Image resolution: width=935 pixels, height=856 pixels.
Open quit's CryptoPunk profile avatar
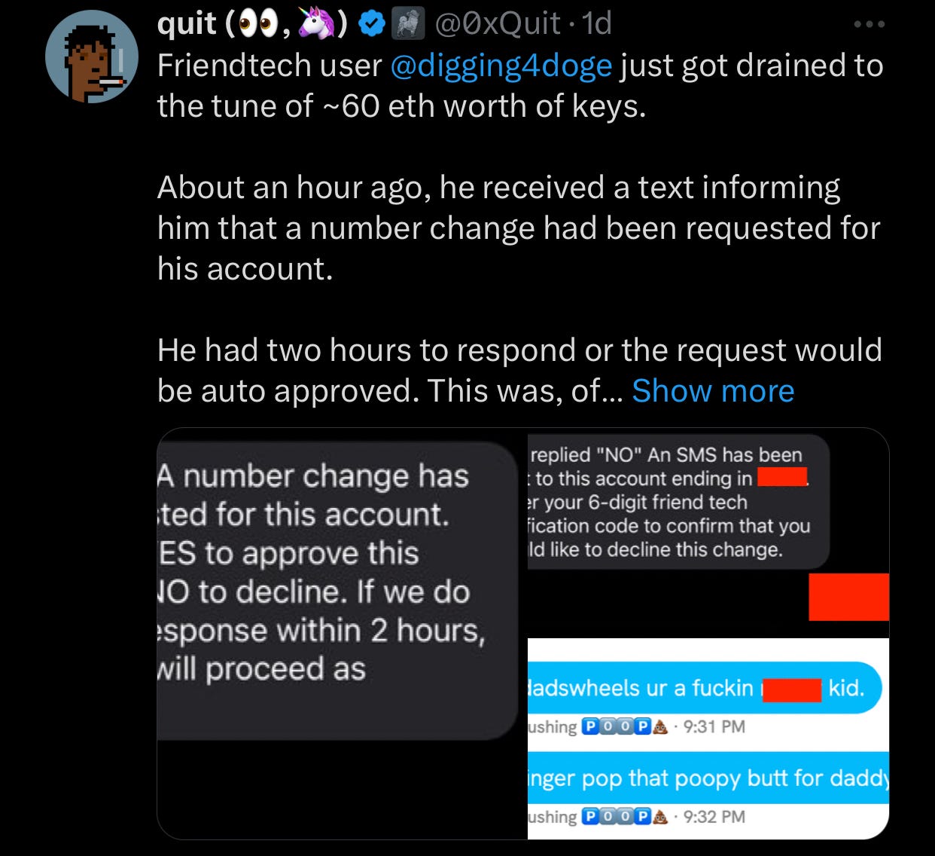point(93,56)
